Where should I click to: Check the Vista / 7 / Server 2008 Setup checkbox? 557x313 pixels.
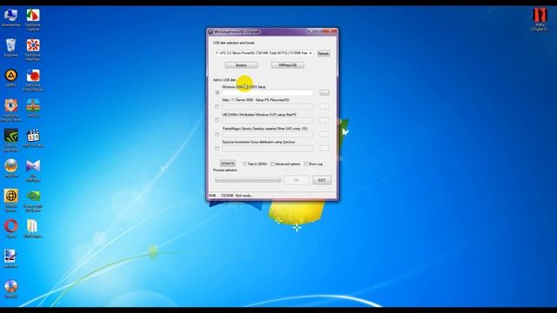[x=217, y=107]
